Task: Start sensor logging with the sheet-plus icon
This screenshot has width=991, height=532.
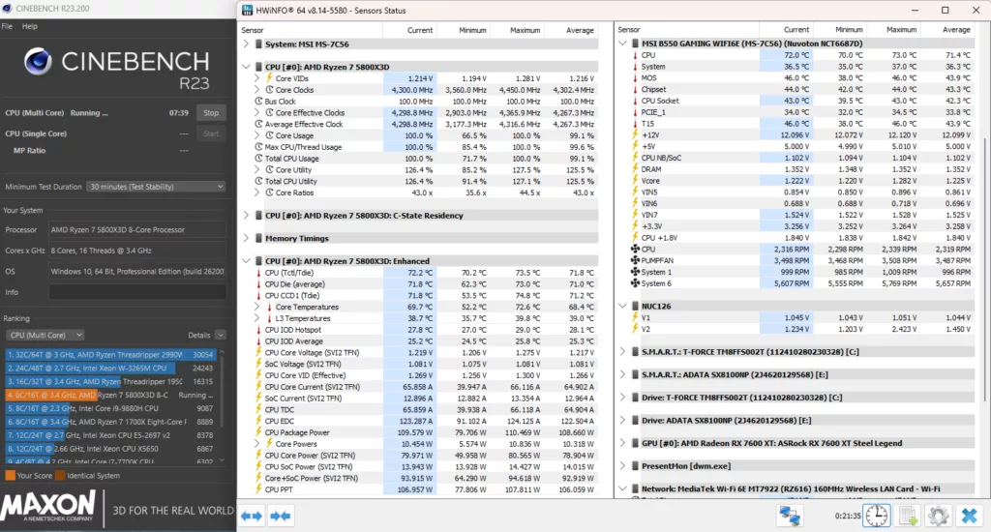Action: (x=908, y=517)
